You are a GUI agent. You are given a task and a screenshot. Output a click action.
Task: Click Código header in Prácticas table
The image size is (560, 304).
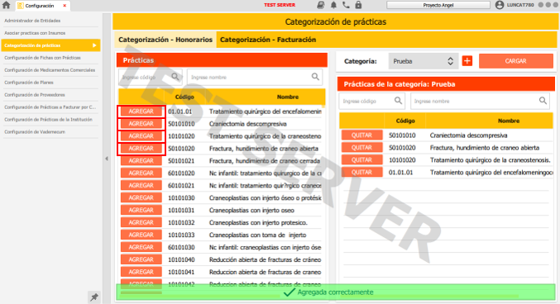pyautogui.click(x=184, y=97)
